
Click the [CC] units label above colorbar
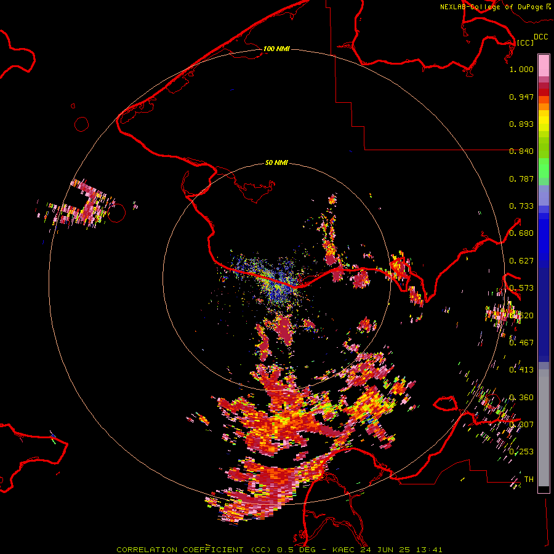(525, 42)
